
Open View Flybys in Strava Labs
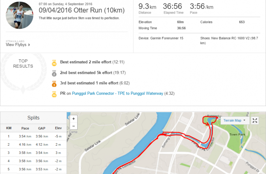pyautogui.click(x=16, y=45)
